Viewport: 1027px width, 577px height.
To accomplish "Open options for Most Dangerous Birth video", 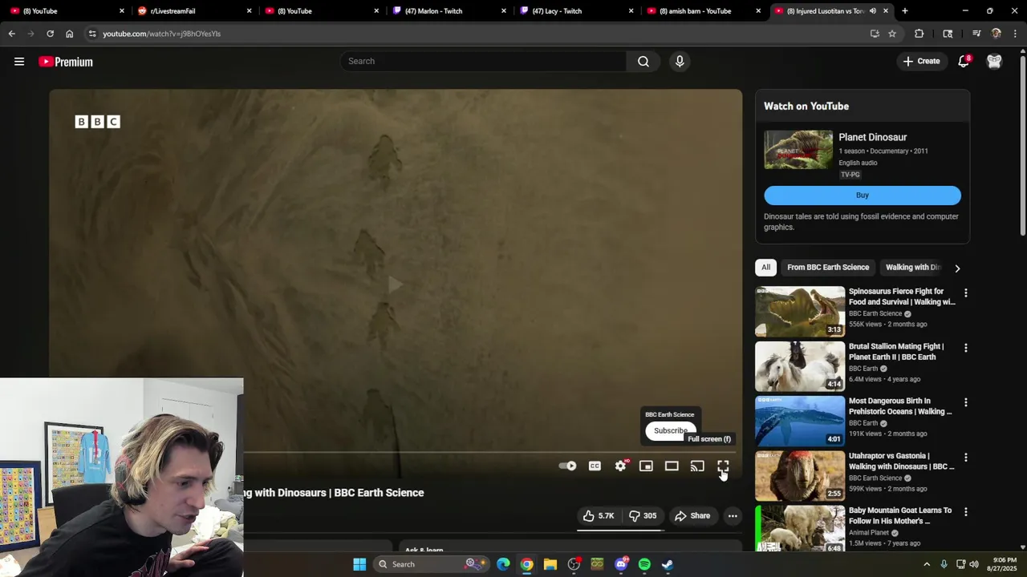I will coord(965,402).
